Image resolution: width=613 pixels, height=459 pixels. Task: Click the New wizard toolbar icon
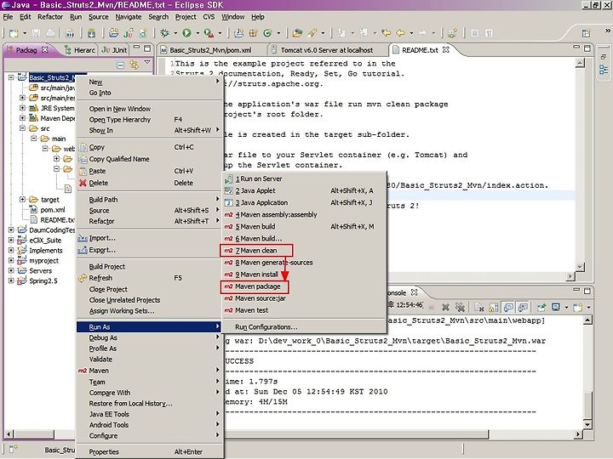pos(14,33)
